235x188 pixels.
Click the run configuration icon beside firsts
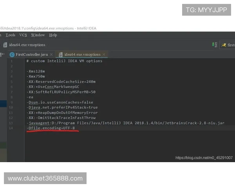224,45
